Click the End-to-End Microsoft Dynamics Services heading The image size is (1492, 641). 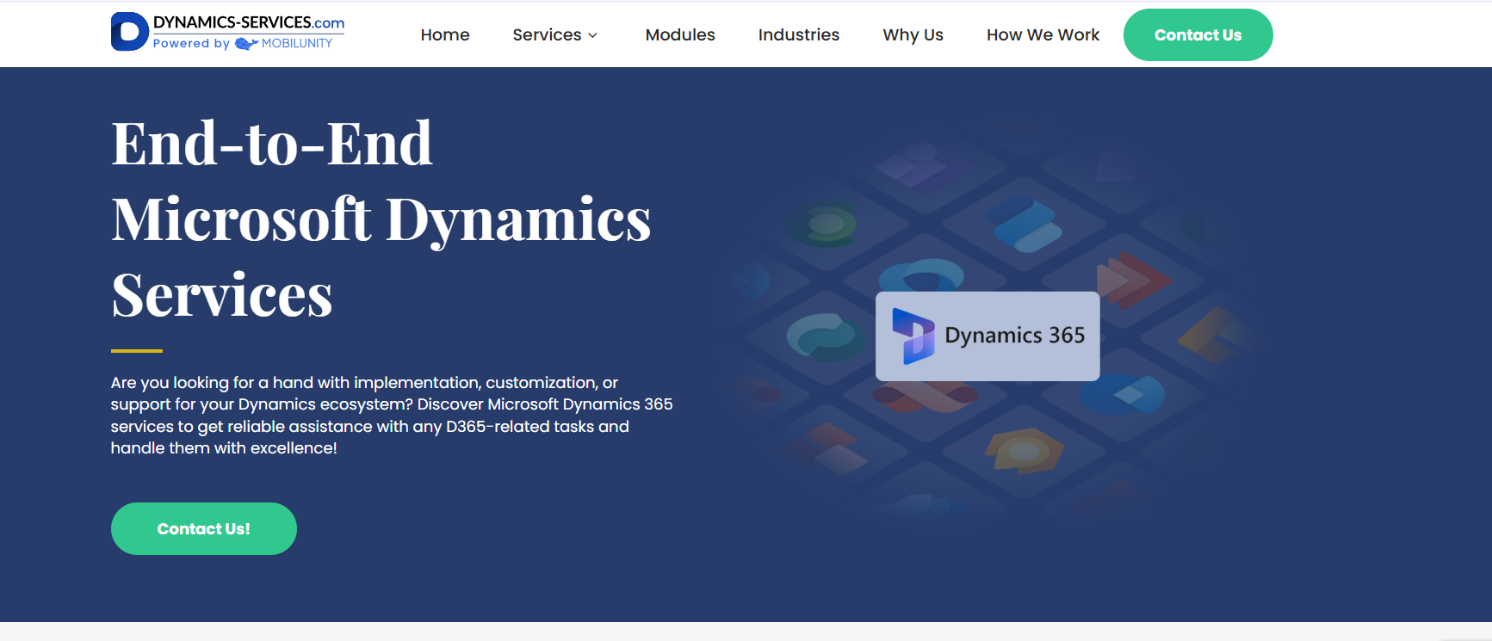(381, 219)
